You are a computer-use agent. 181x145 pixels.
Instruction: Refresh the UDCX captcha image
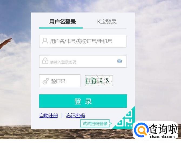(x=99, y=81)
